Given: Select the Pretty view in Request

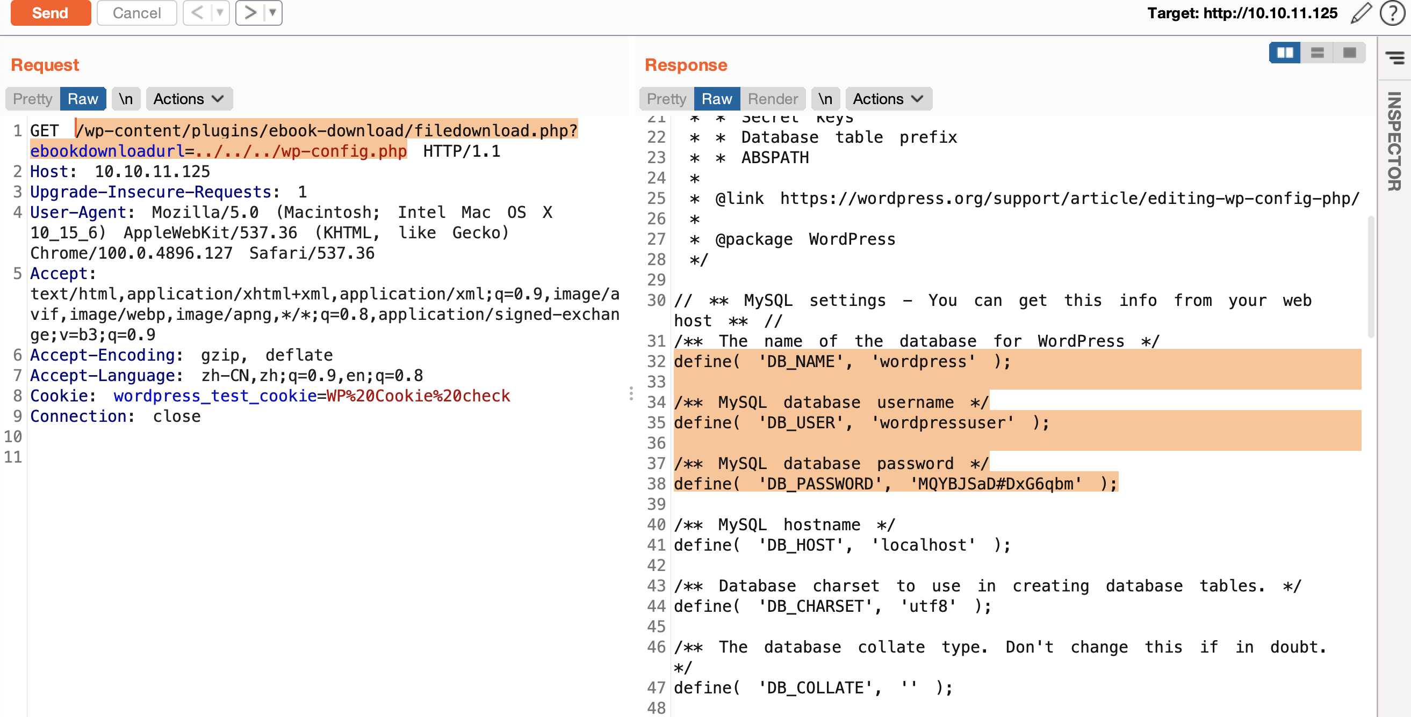Looking at the screenshot, I should click(32, 99).
